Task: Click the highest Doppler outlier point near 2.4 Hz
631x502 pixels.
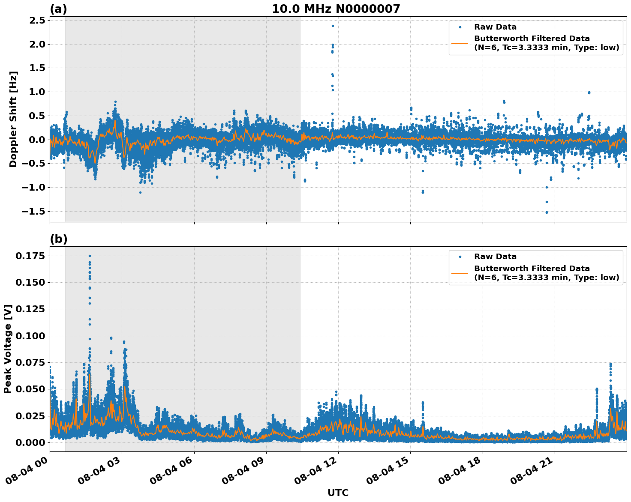Action: pos(333,26)
